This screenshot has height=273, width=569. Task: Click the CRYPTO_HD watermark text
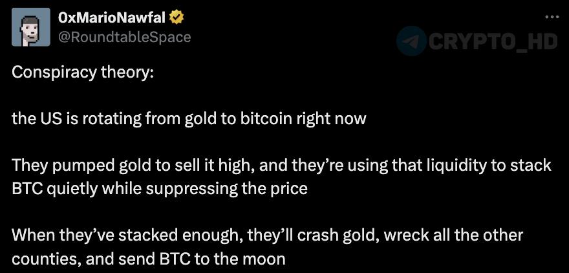coord(493,41)
